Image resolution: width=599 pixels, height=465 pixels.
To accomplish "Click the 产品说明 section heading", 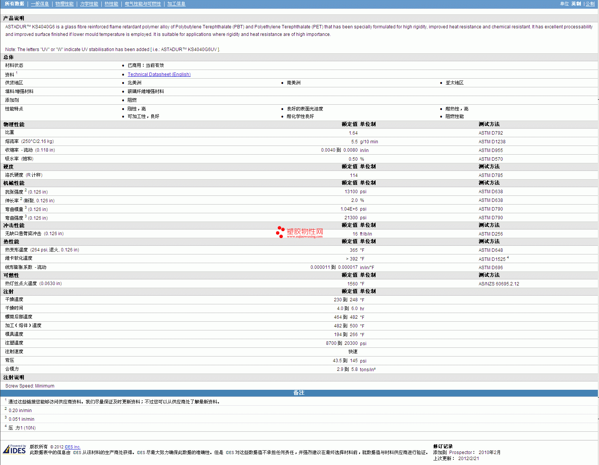I will click(14, 18).
